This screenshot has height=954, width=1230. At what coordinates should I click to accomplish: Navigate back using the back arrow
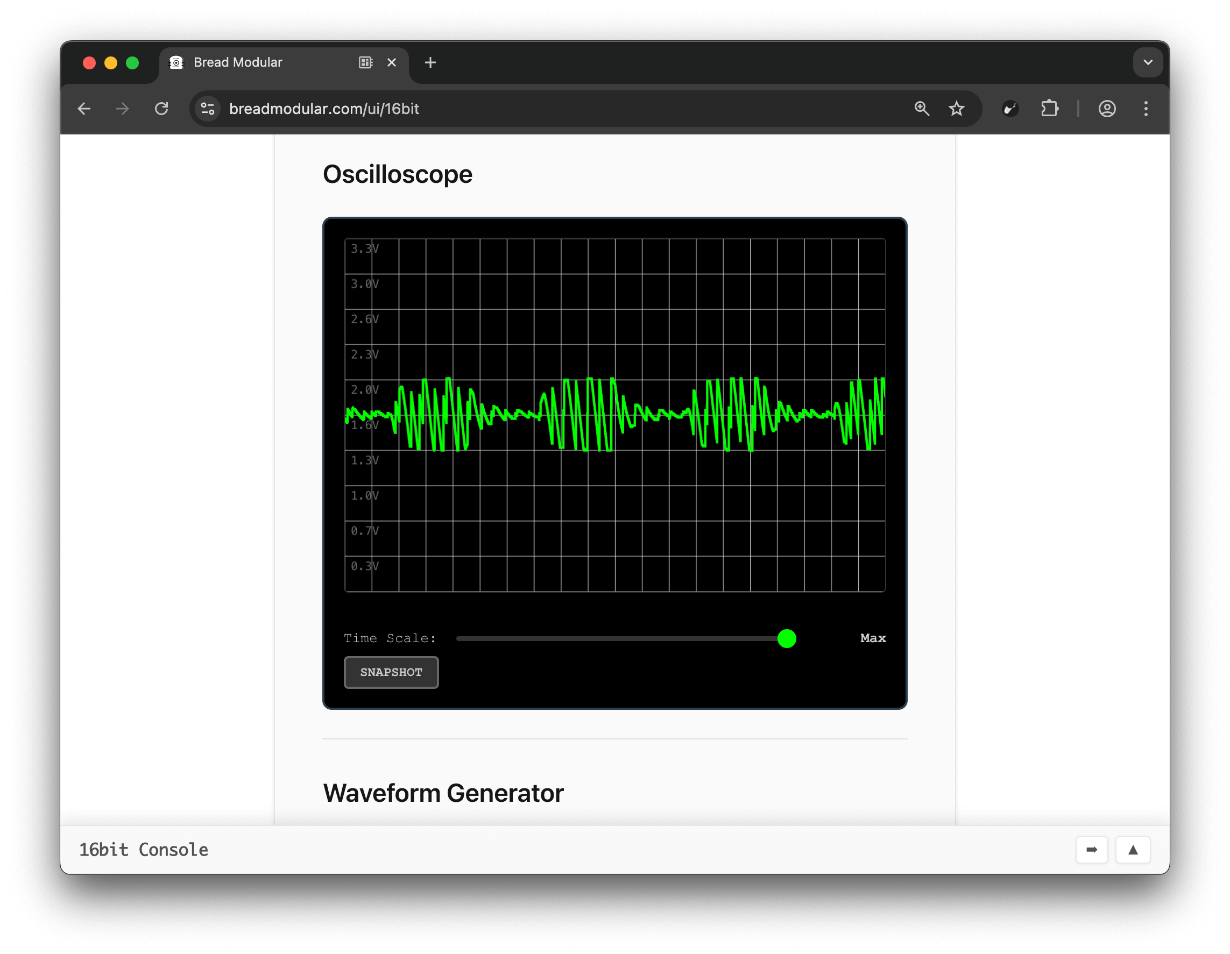coord(84,109)
